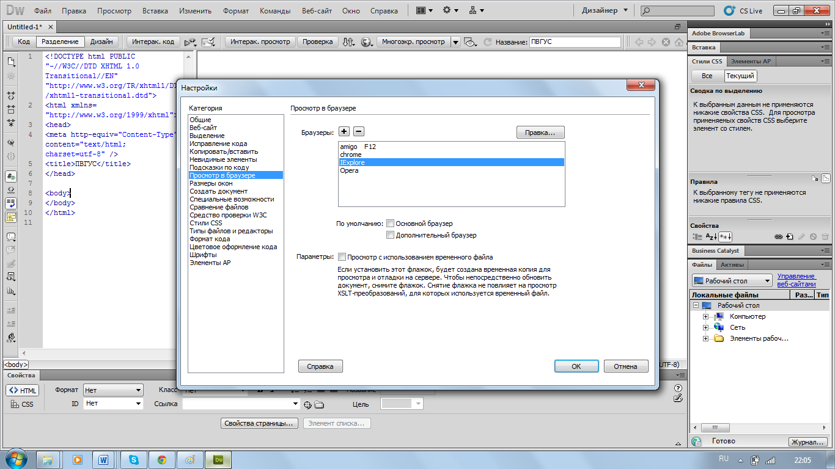This screenshot has height=469, width=835.
Task: Switch the CSS panel to Все mode
Action: 707,76
